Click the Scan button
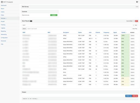This screenshot has height=103, width=140. pyautogui.click(x=136, y=25)
